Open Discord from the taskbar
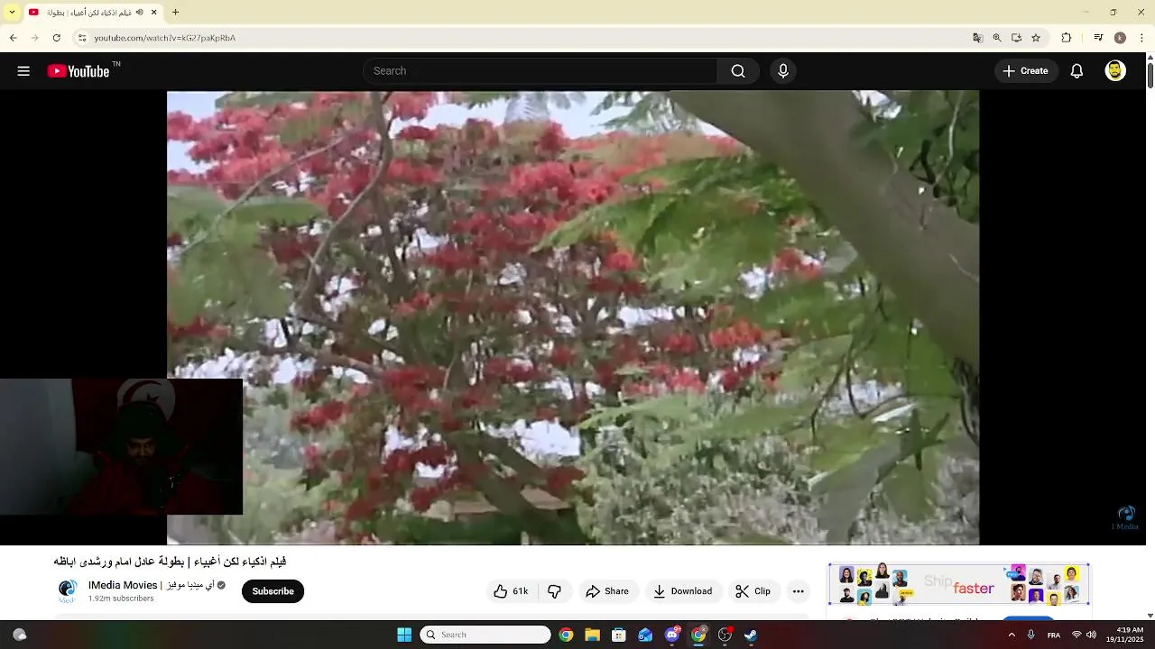This screenshot has width=1155, height=649. [x=672, y=635]
